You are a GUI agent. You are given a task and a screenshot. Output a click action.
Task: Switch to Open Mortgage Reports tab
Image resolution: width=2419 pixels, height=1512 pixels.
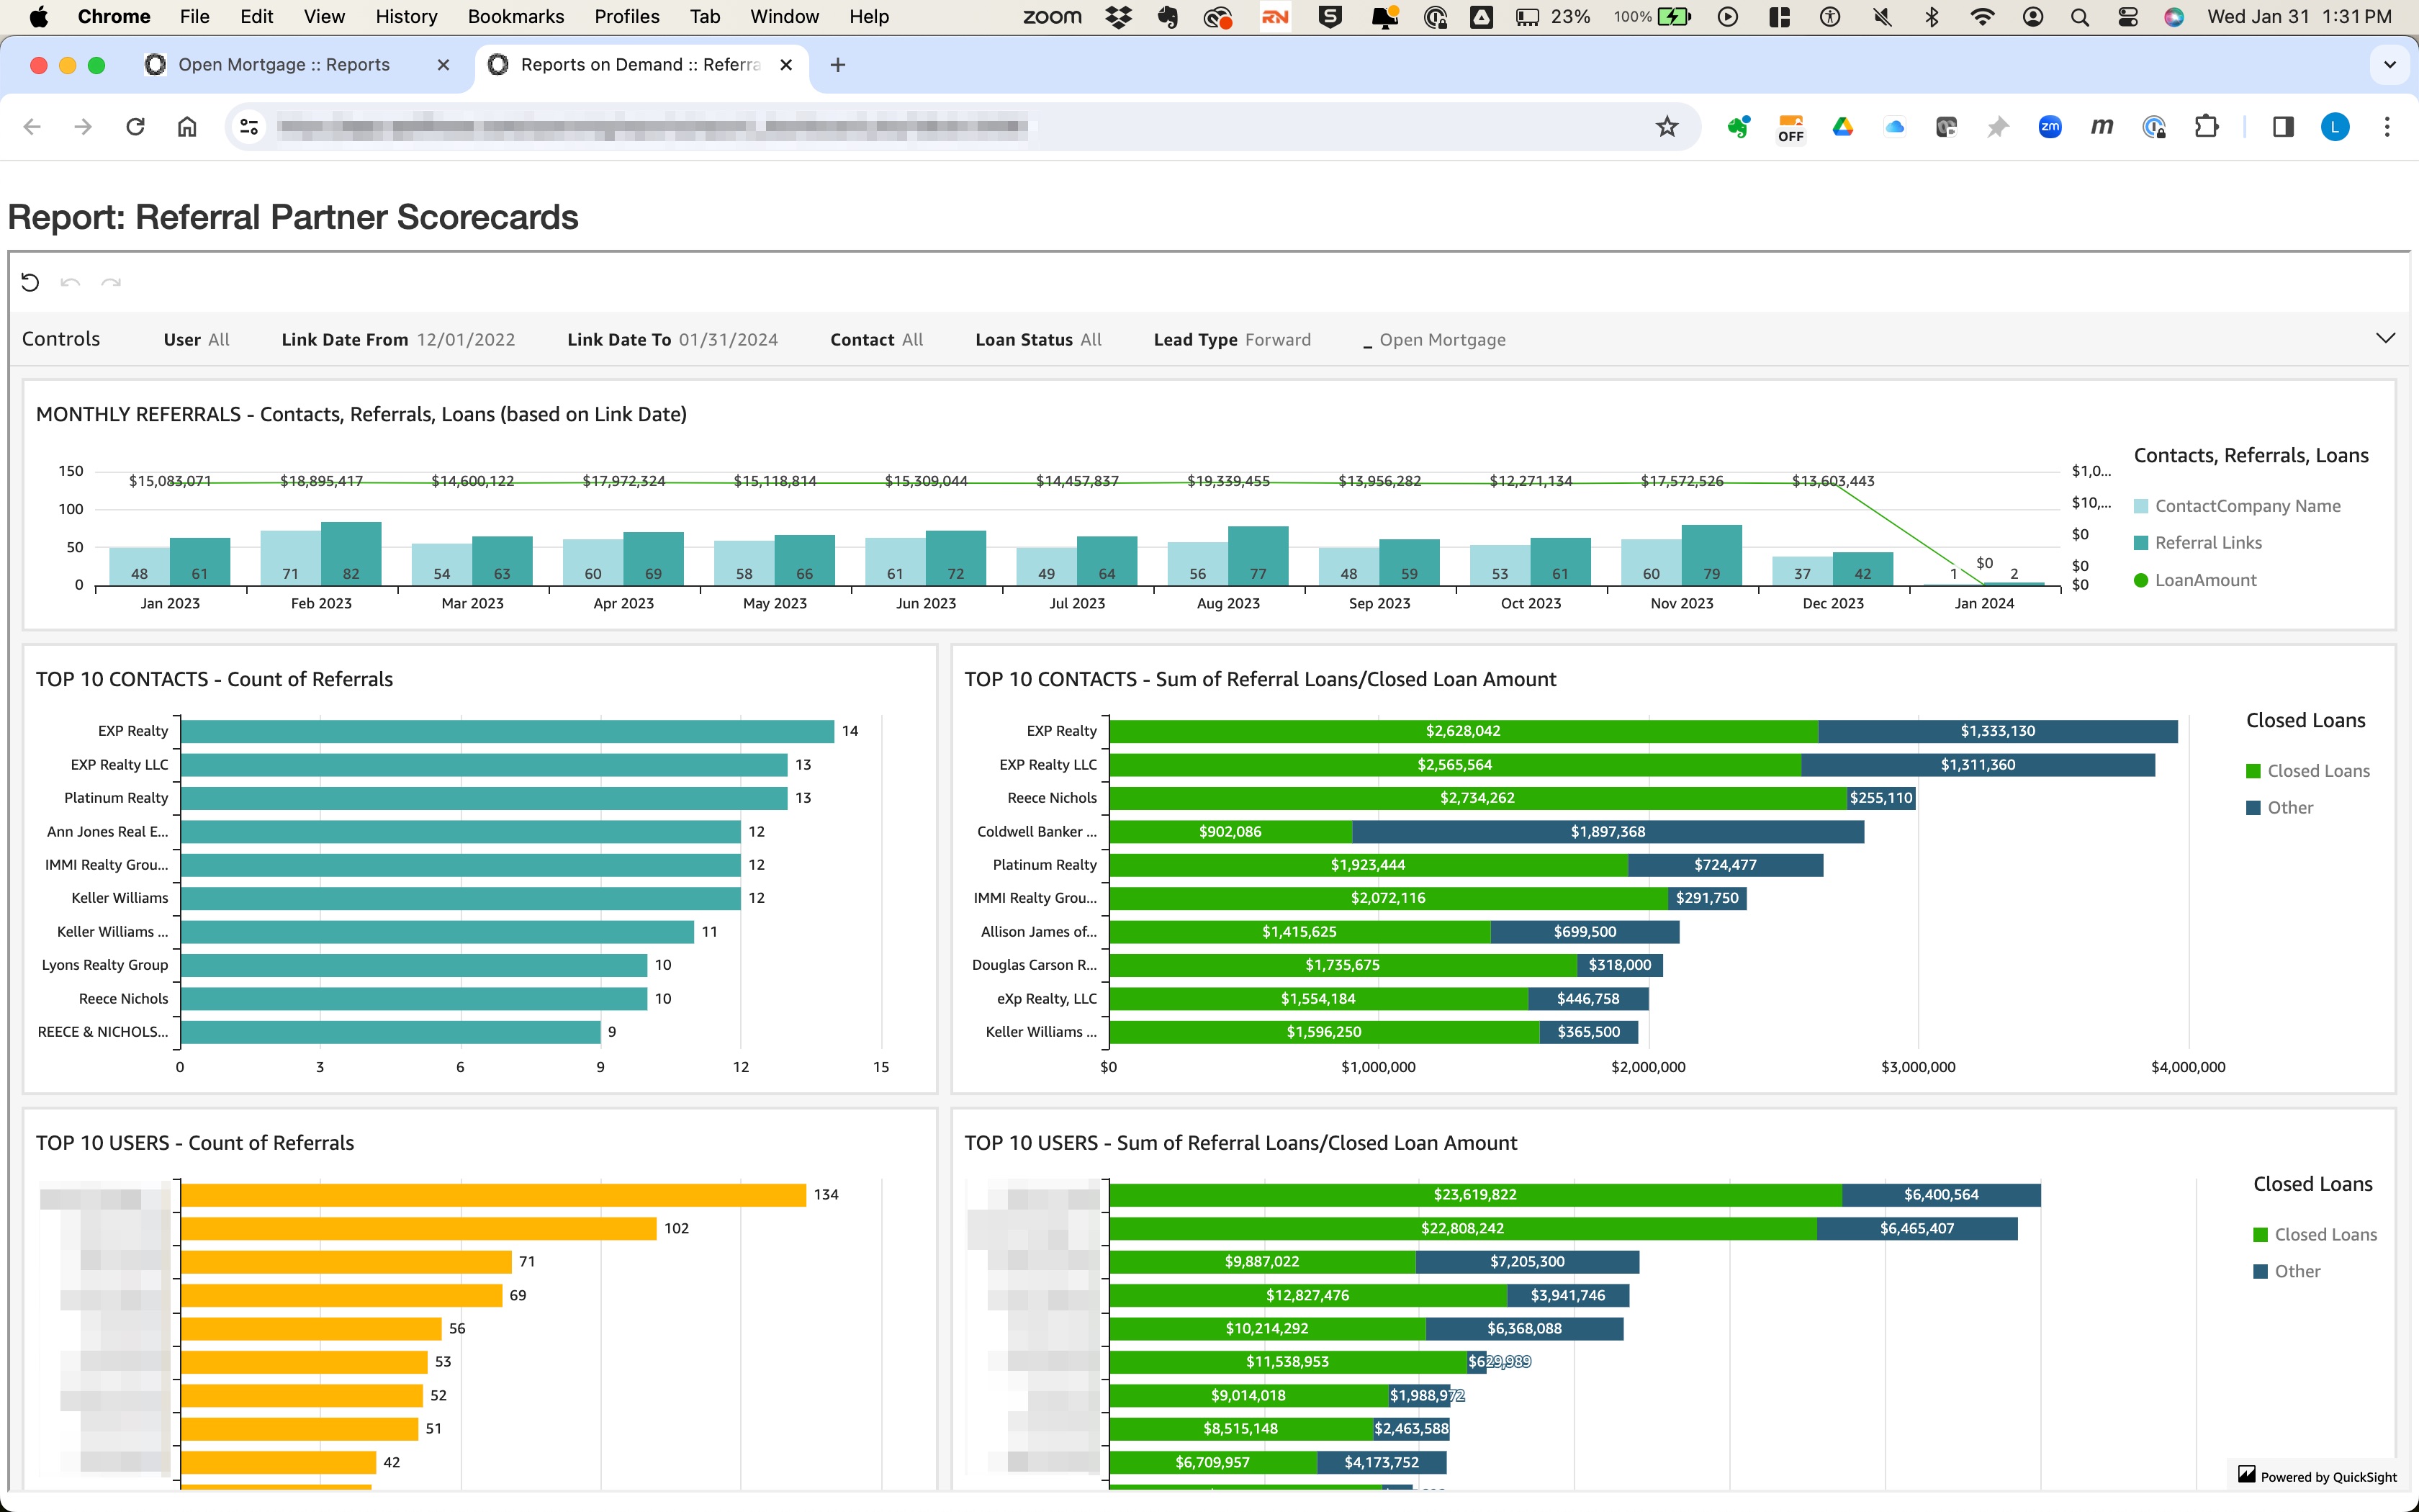click(284, 65)
